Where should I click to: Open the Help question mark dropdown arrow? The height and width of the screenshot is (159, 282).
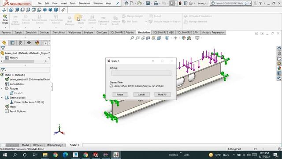264,3
